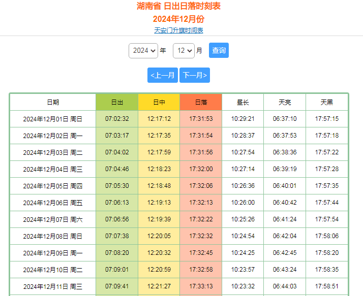Viewport: 363px width, 296px height.
Task: Click the orange 日落 column header
Action: click(x=201, y=102)
